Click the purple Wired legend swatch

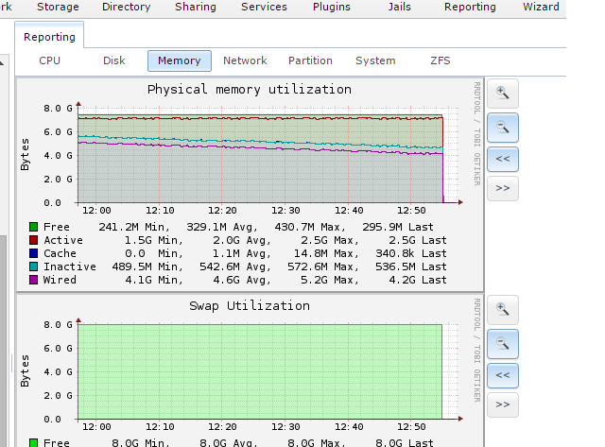(x=34, y=280)
